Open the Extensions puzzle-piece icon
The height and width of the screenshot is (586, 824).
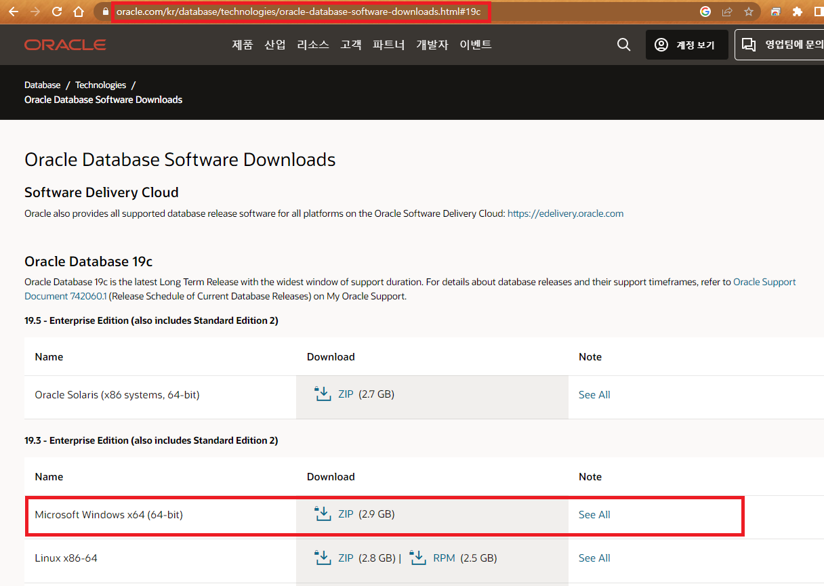pos(797,12)
